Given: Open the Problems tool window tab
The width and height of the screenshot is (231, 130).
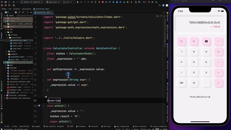Looking at the screenshot, I should click(x=81, y=126).
